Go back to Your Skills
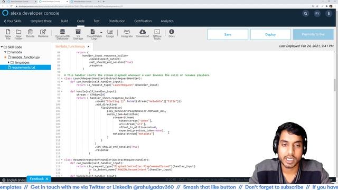Image resolution: width=338 pixels, height=190 pixels. pos(13,21)
